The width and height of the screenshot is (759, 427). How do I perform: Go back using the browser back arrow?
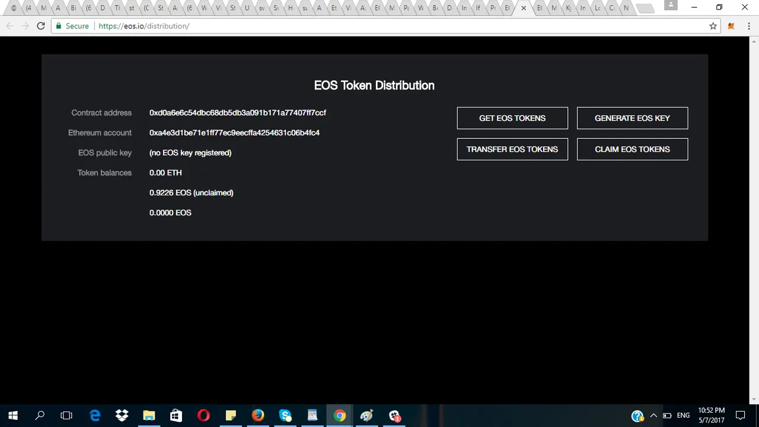coord(9,26)
